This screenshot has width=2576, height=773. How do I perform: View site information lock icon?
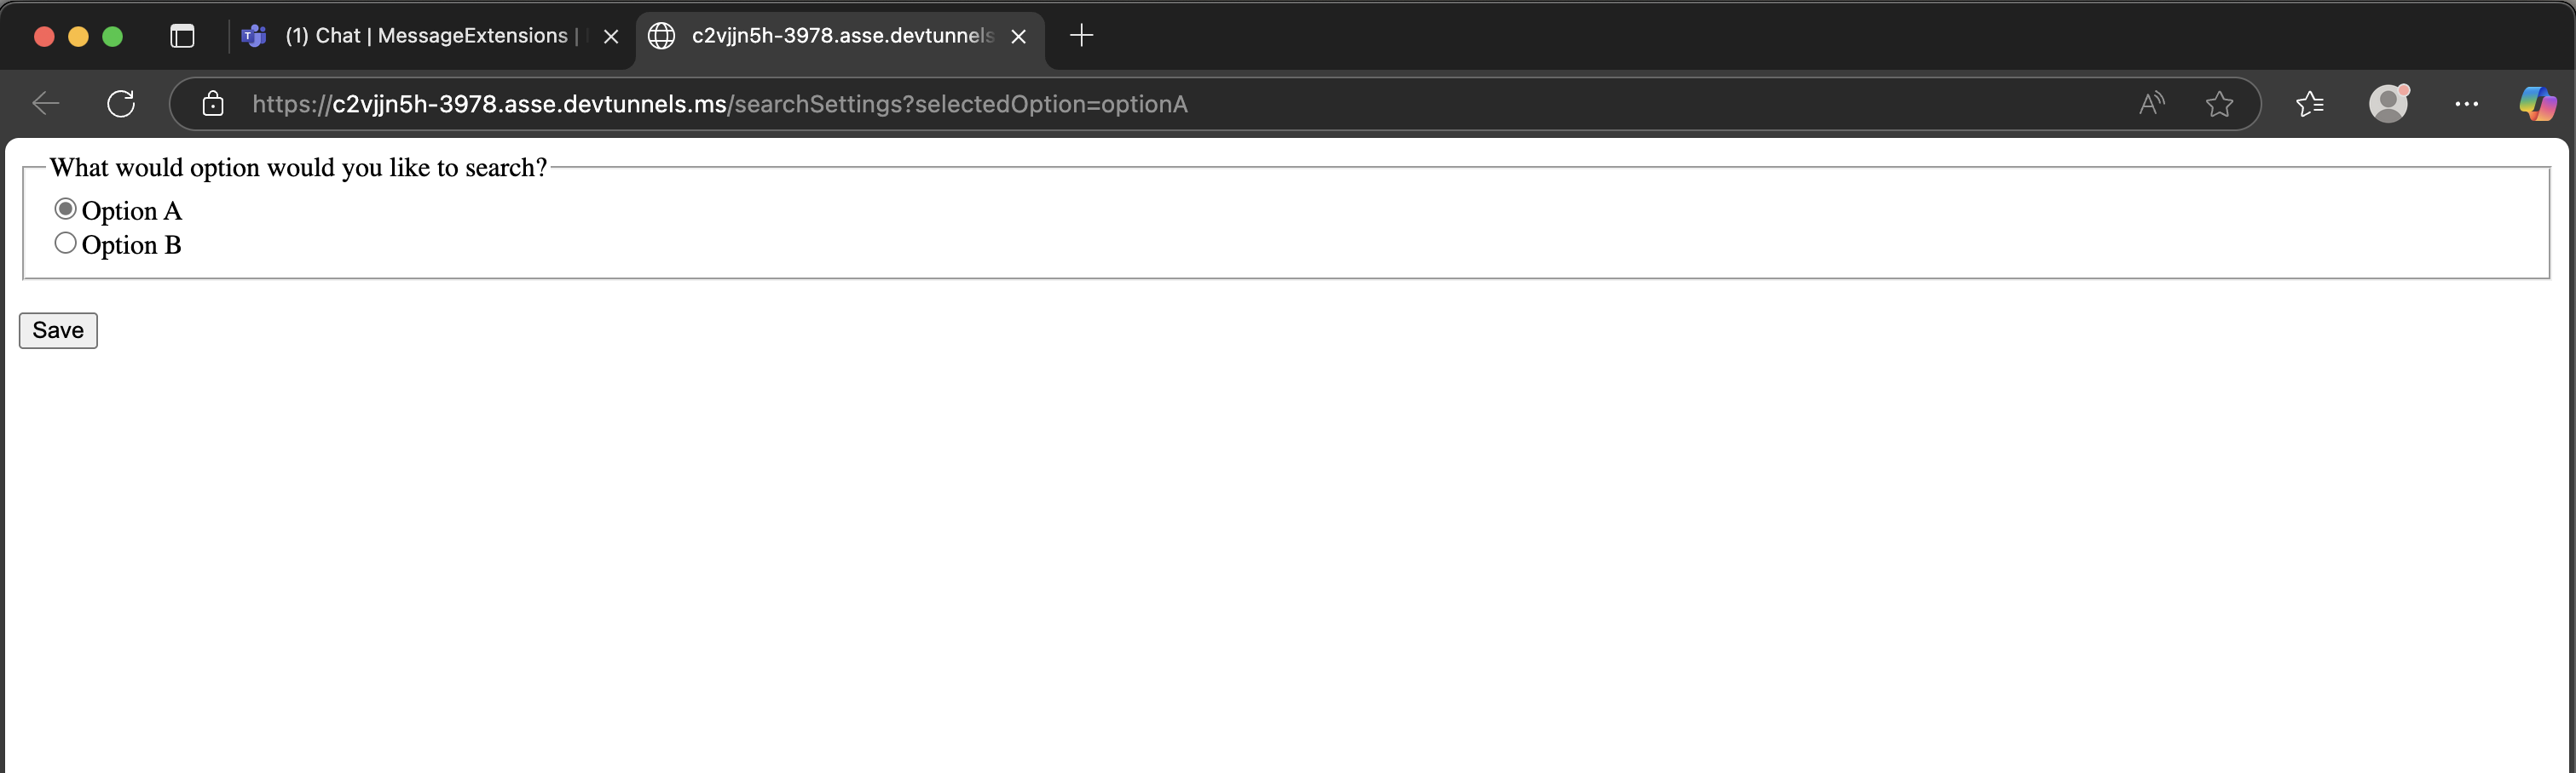[213, 104]
